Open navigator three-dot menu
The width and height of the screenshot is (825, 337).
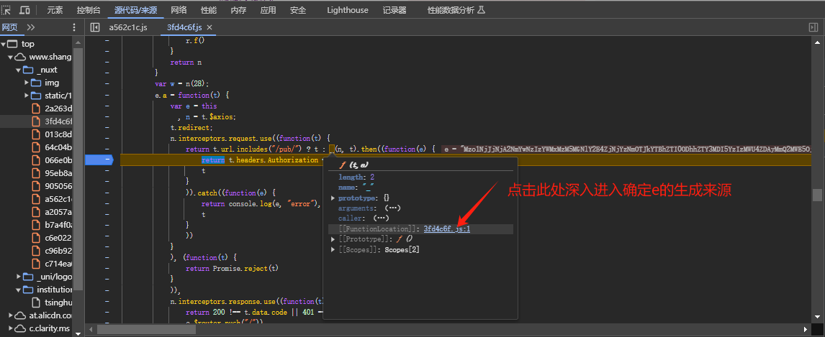(x=73, y=27)
